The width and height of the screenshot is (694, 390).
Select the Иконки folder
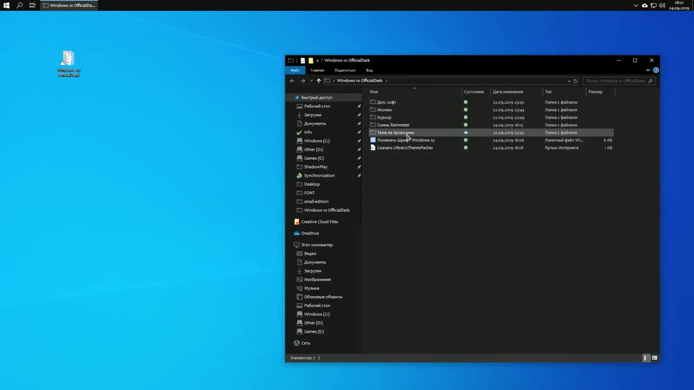tap(384, 109)
